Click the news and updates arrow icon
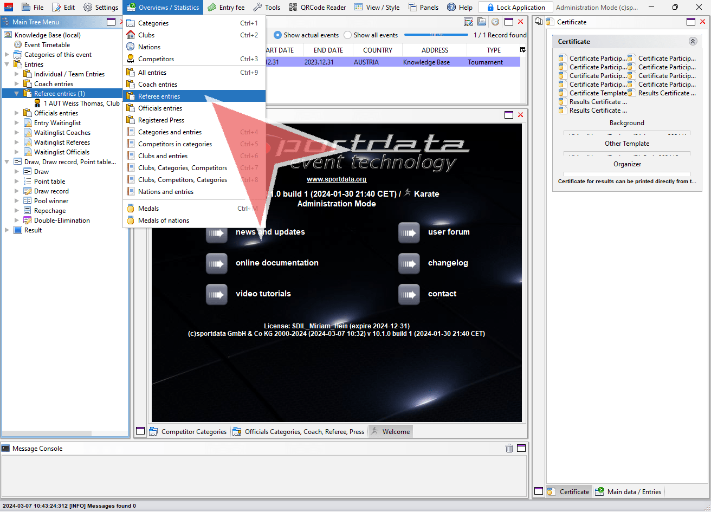The height and width of the screenshot is (512, 711). [x=217, y=232]
